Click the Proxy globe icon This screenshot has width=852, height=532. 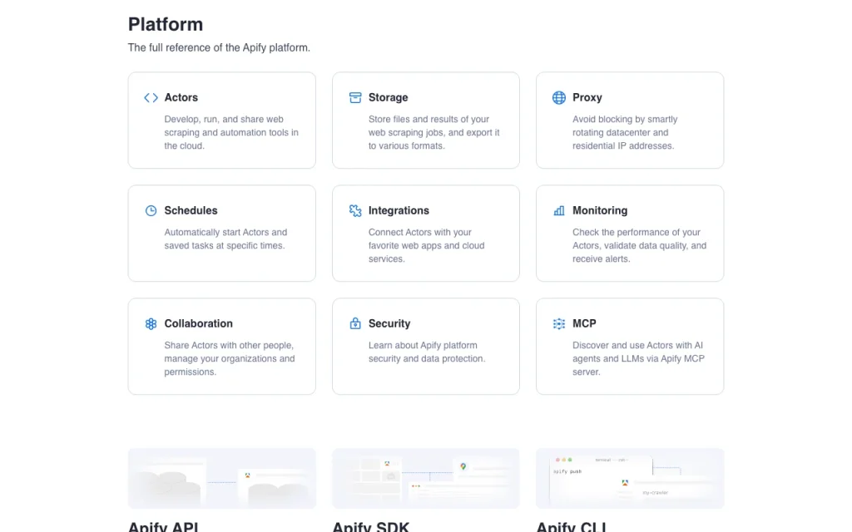click(559, 98)
